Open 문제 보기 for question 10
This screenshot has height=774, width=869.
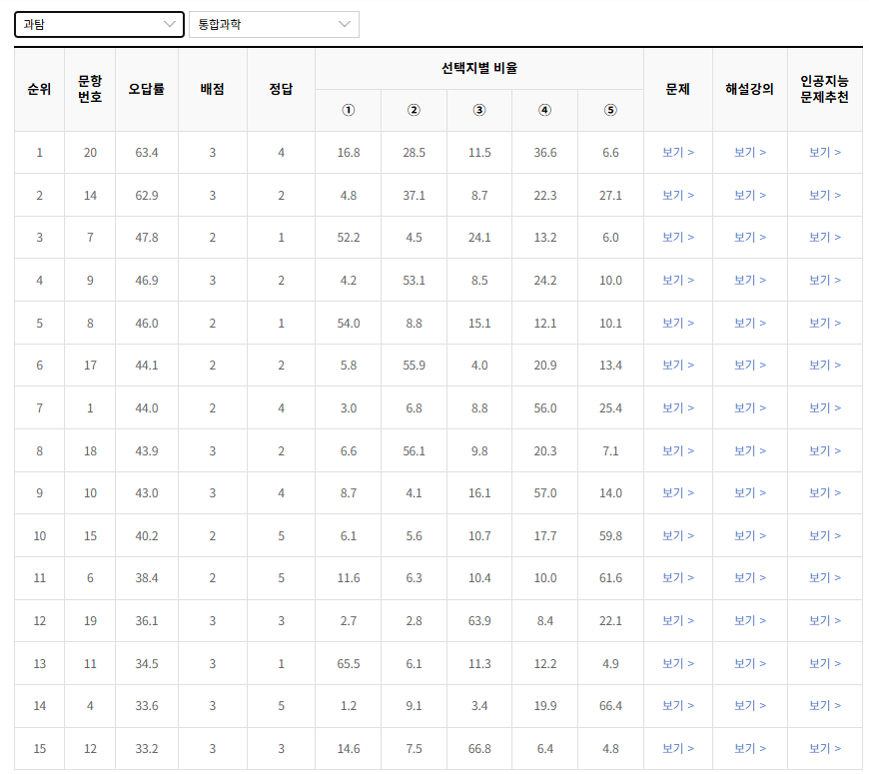677,492
